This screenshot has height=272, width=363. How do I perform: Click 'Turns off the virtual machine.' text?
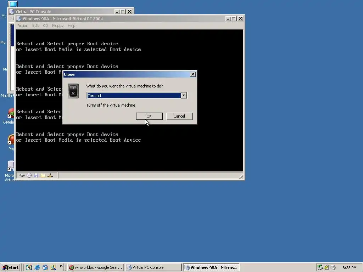111,105
